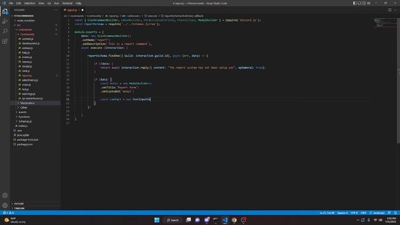Open the Run menu
The height and width of the screenshot is (225, 400).
coord(56,3)
